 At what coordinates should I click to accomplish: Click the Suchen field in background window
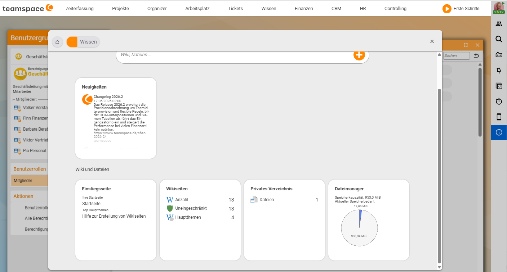pyautogui.click(x=457, y=56)
